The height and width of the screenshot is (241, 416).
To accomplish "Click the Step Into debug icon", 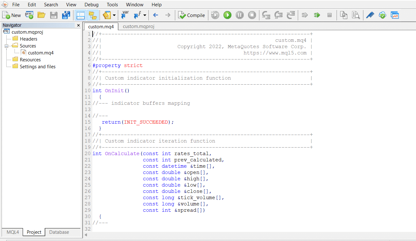I will tap(266, 15).
